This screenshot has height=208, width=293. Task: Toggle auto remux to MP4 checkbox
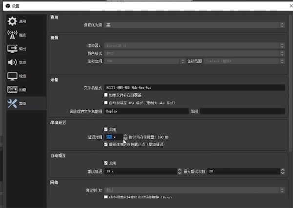[106, 103]
